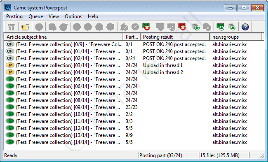The image size is (268, 162).
Task: Click the green envelope with red X icon
Action: click(146, 27)
